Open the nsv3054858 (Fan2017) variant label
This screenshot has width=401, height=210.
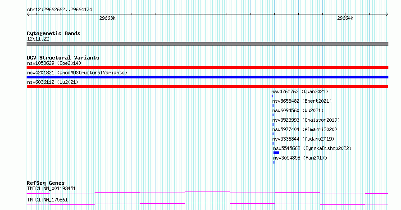pos(300,158)
